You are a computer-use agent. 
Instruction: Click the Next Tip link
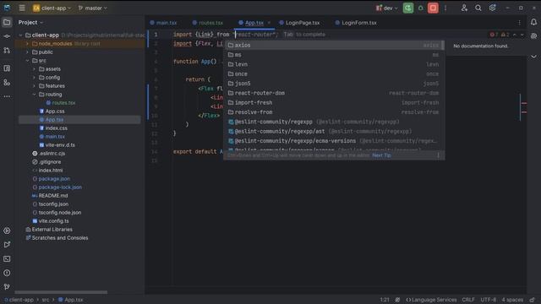[381, 155]
